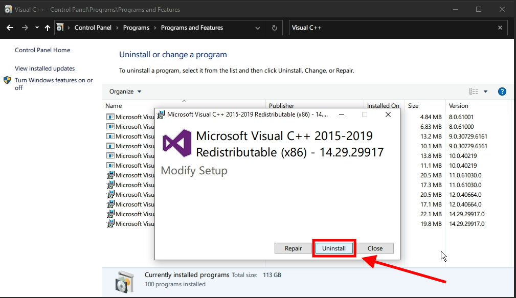Click the change view icon
This screenshot has width=516, height=298.
[x=474, y=91]
